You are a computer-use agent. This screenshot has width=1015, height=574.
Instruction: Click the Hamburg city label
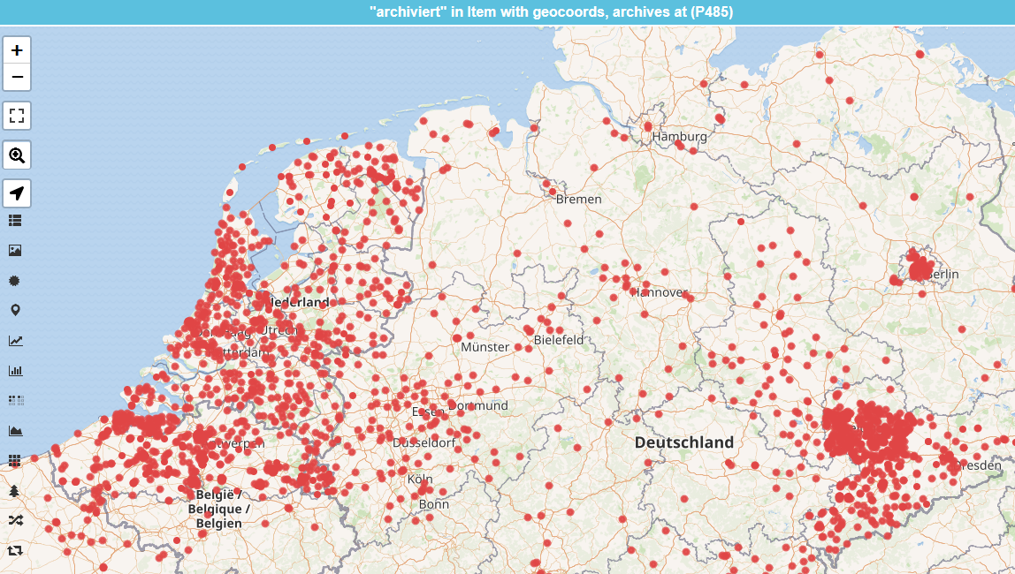point(679,136)
